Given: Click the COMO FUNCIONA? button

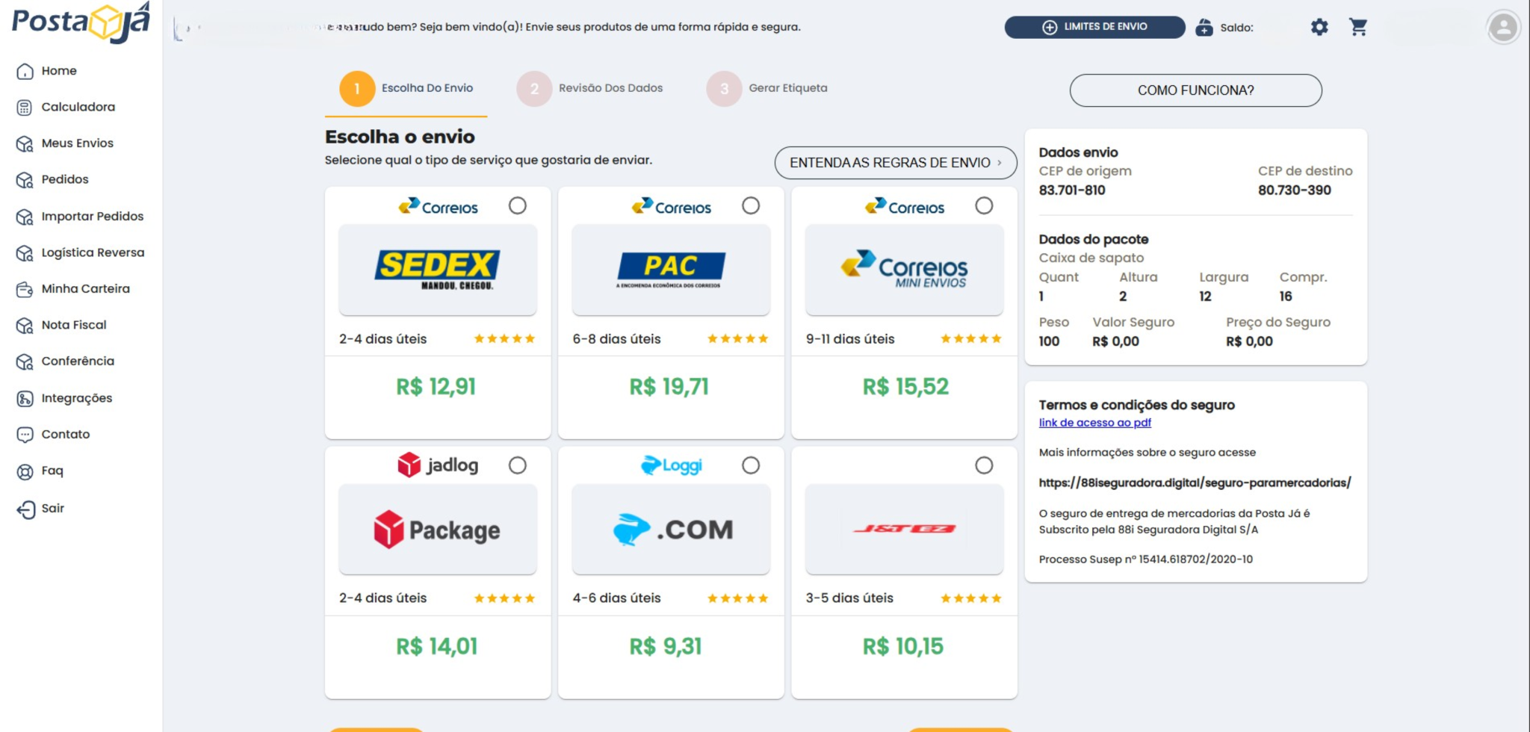Looking at the screenshot, I should click(1195, 90).
